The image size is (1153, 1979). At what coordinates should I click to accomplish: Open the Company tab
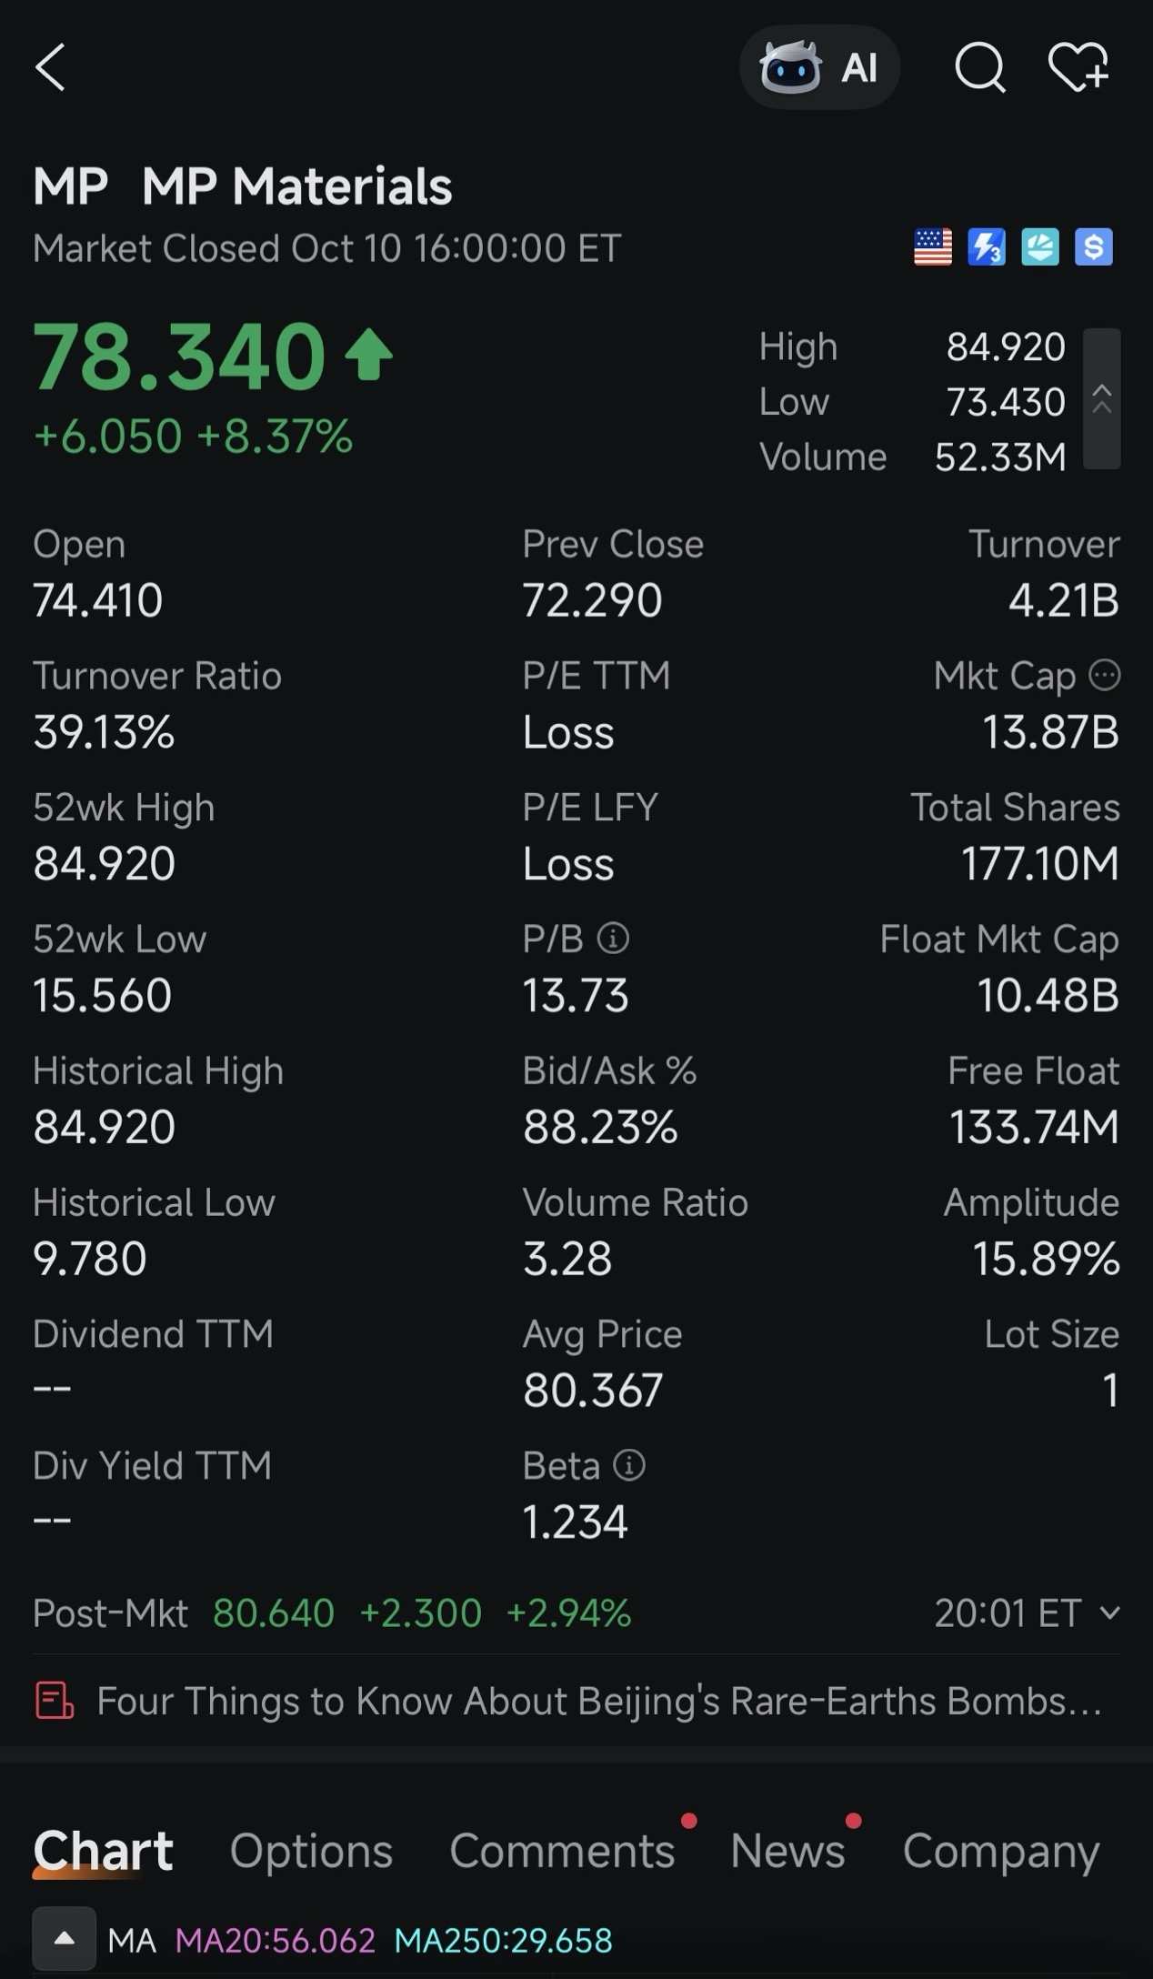click(1001, 1852)
